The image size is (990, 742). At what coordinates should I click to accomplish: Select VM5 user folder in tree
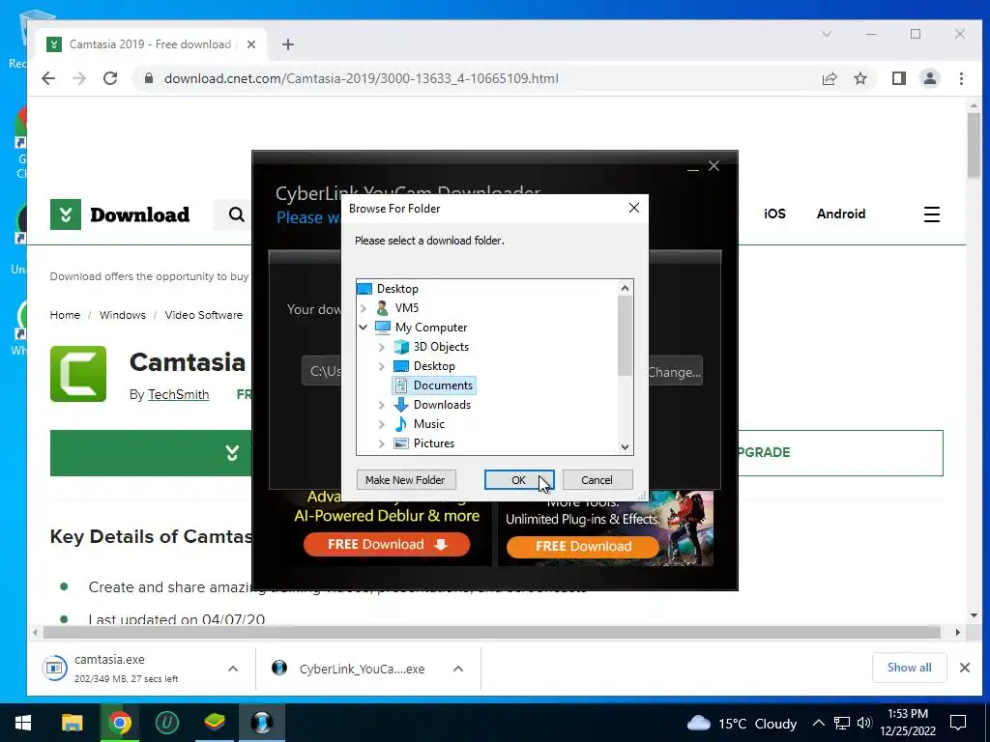coord(407,308)
